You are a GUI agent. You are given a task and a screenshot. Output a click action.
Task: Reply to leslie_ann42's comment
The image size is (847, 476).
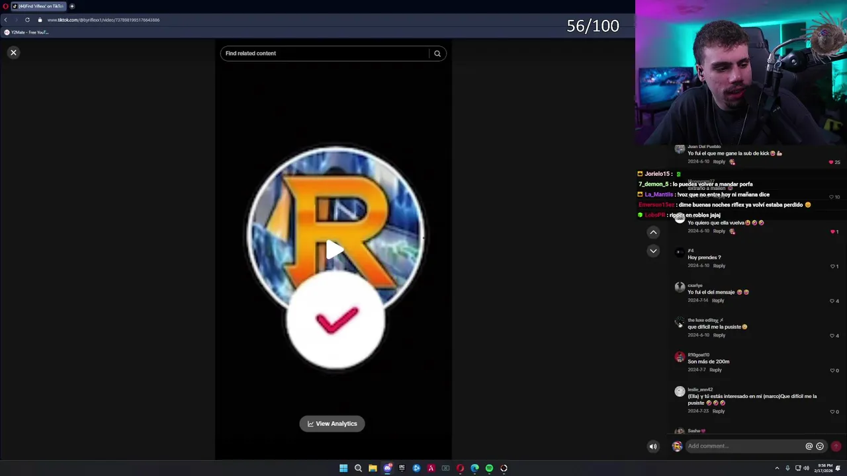[x=719, y=411]
